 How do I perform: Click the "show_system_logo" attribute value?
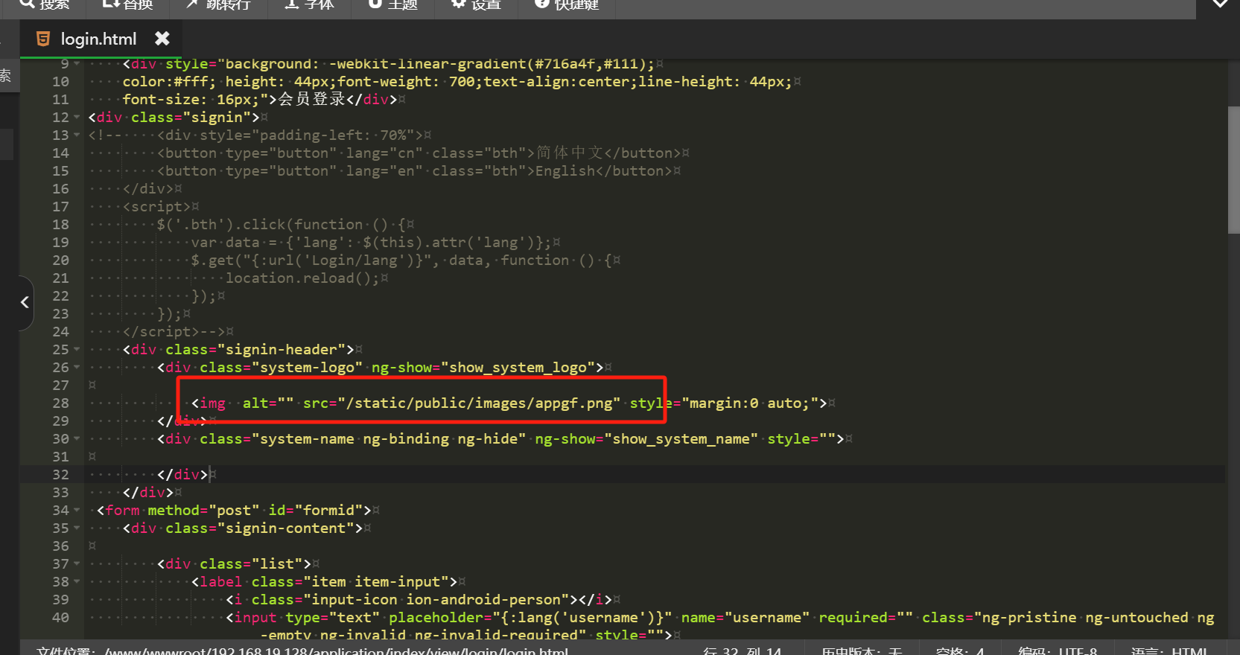tap(518, 368)
